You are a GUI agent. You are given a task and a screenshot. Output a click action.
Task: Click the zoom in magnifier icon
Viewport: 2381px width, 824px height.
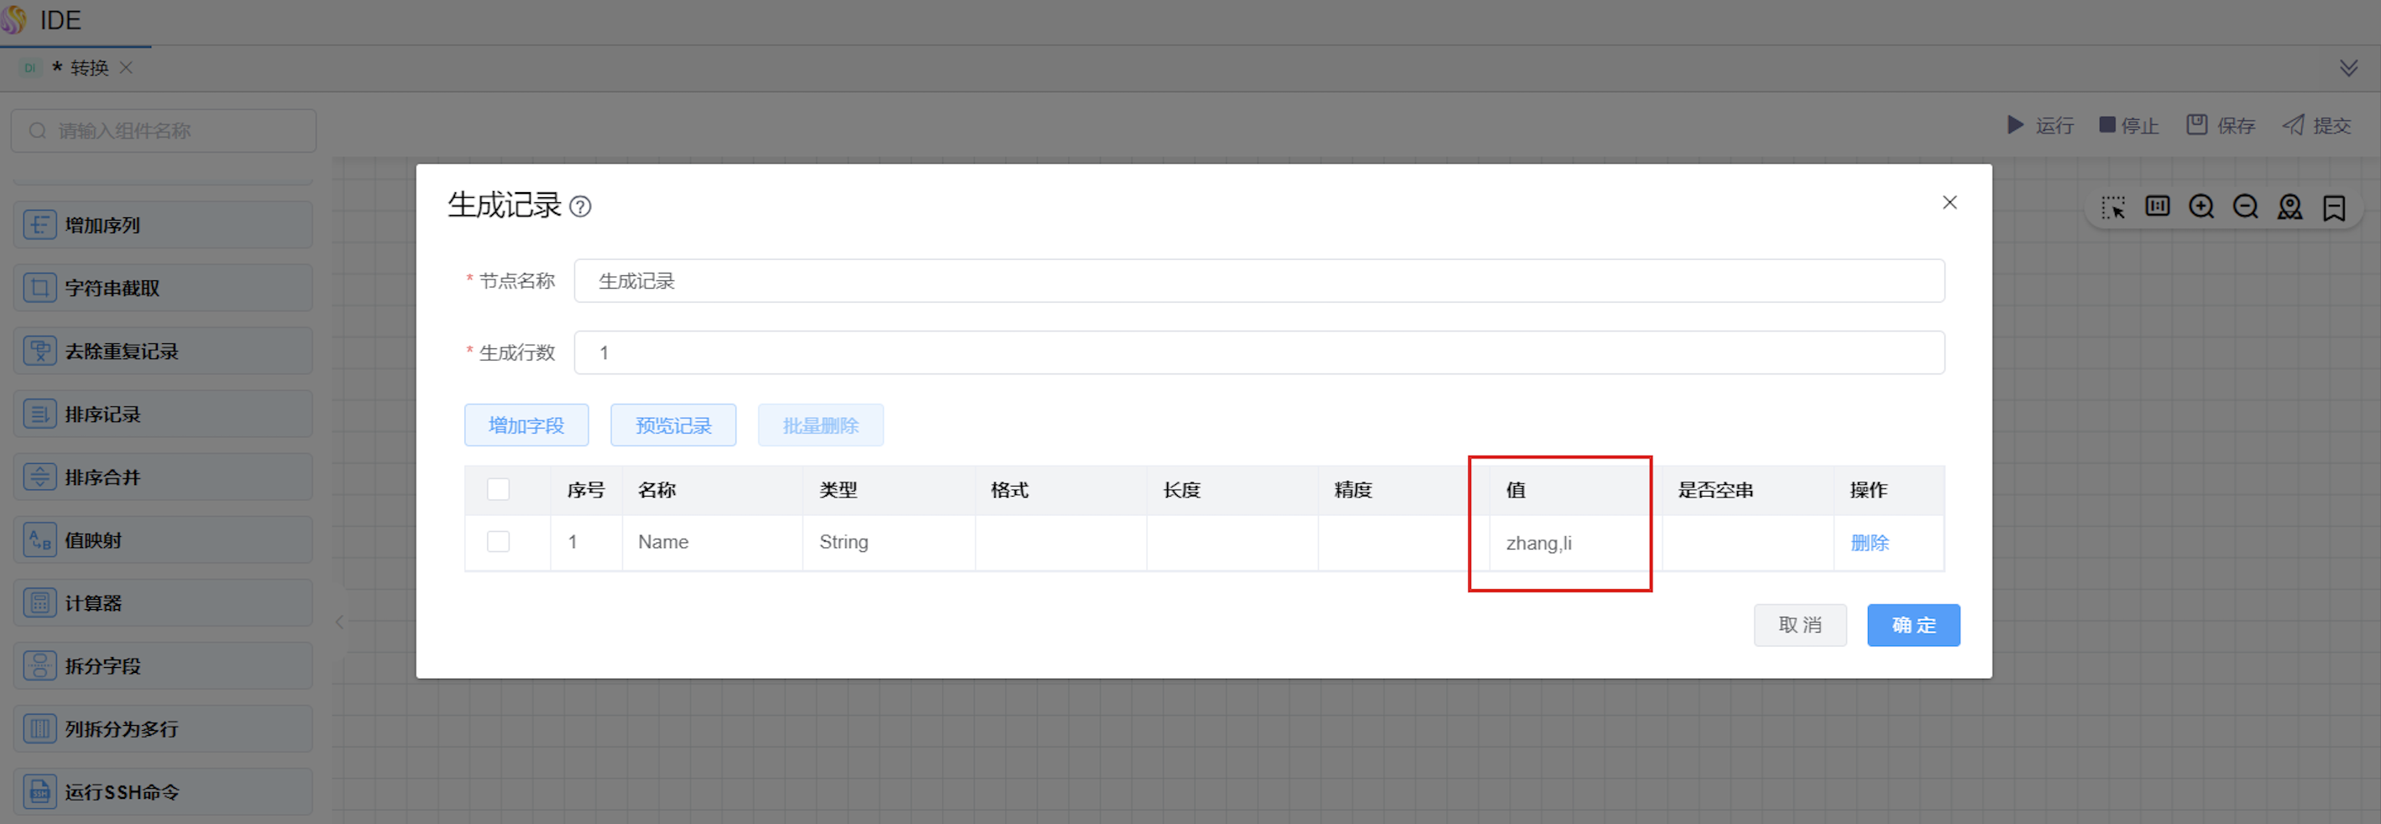[2200, 207]
